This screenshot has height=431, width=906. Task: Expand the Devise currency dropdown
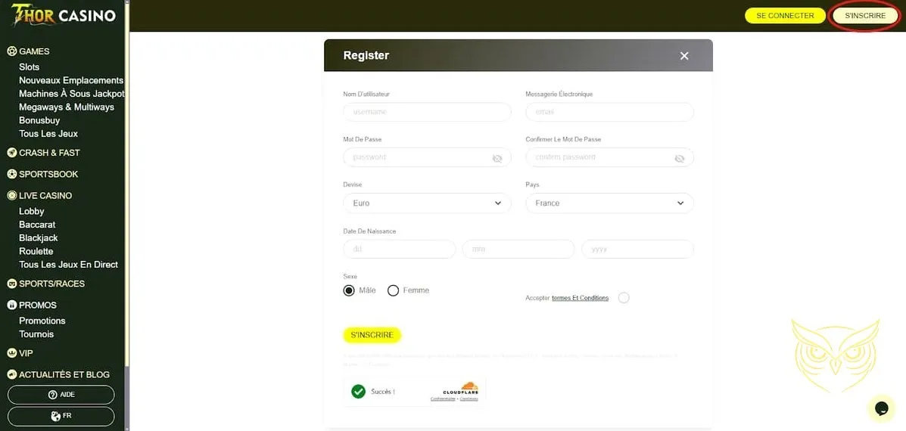[427, 203]
